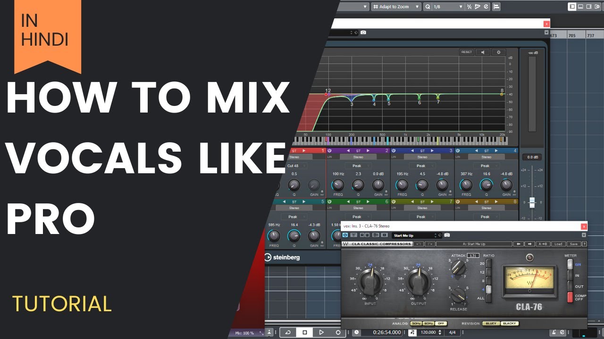Click the Load button in Waves toolbar
The width and height of the screenshot is (604, 339).
point(558,244)
